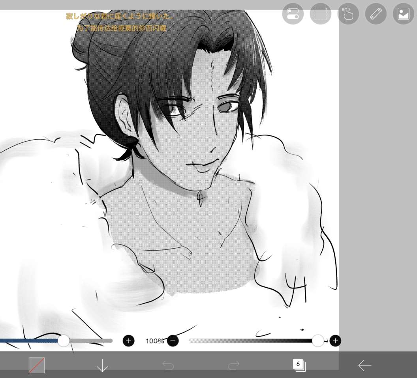Click the brush thickness slider handle

click(x=64, y=341)
